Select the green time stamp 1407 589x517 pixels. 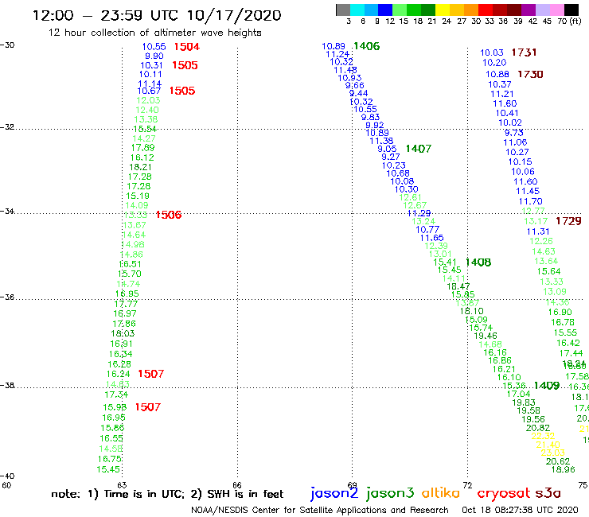point(419,149)
